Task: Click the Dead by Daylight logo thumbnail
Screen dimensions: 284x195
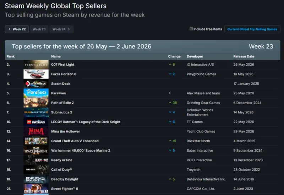Action: 36,179
